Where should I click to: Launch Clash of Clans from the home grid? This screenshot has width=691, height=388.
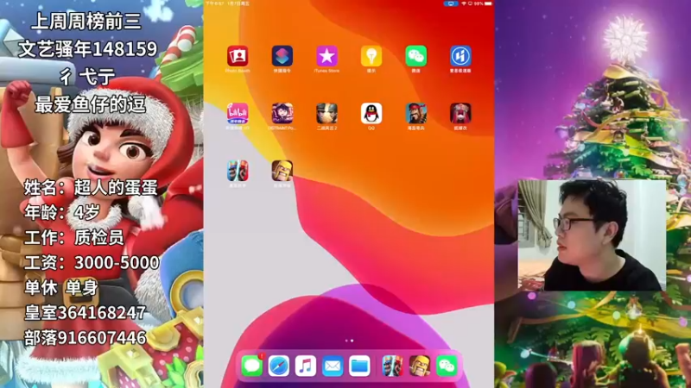click(x=282, y=171)
